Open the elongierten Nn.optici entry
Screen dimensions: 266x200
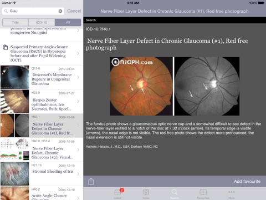[42, 35]
